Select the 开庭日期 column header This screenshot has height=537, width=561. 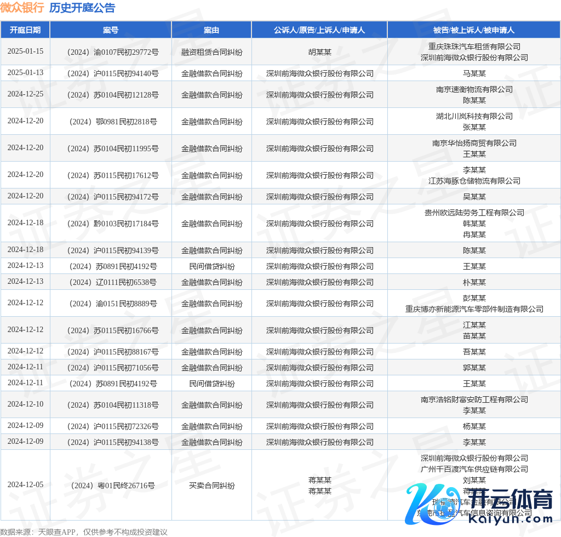click(x=25, y=30)
